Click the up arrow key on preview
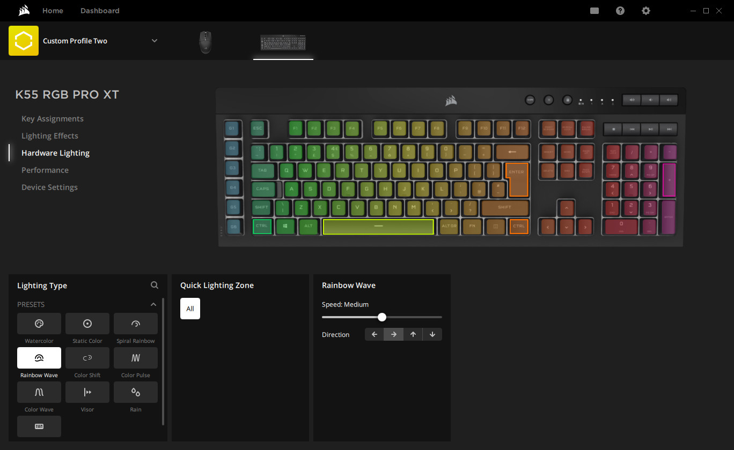 point(566,207)
